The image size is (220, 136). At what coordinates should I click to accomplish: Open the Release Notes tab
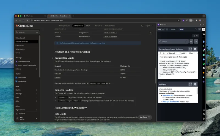[x=110, y=26]
